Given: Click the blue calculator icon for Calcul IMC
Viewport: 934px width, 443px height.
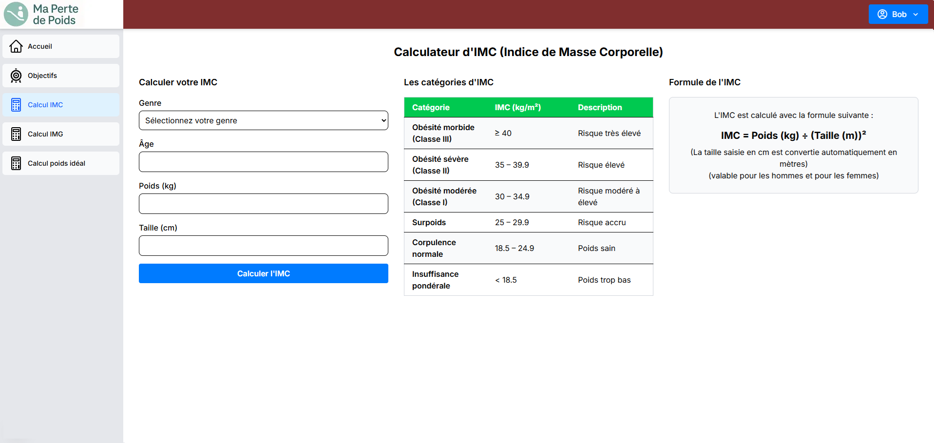Looking at the screenshot, I should pyautogui.click(x=16, y=105).
